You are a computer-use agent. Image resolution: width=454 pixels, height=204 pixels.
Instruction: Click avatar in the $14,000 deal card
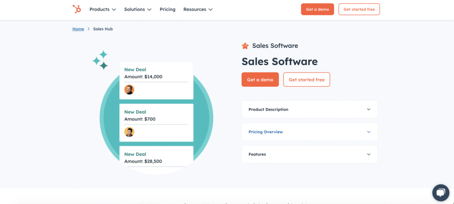(x=129, y=89)
